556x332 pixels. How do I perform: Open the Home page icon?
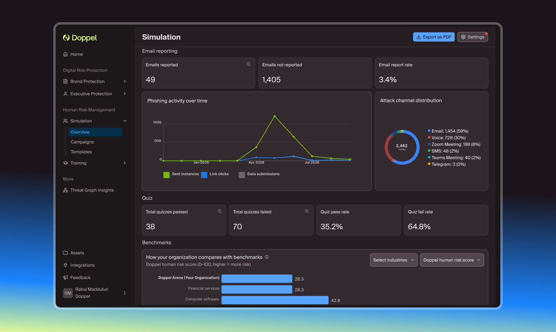point(66,54)
